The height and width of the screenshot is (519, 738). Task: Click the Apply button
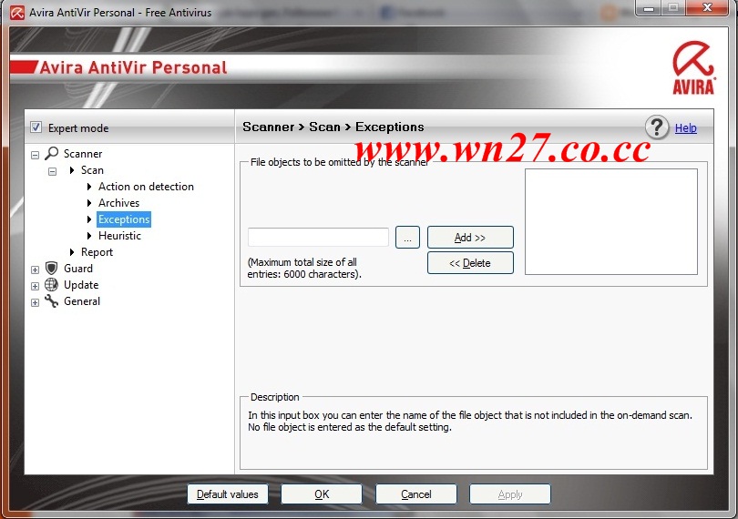(x=510, y=494)
